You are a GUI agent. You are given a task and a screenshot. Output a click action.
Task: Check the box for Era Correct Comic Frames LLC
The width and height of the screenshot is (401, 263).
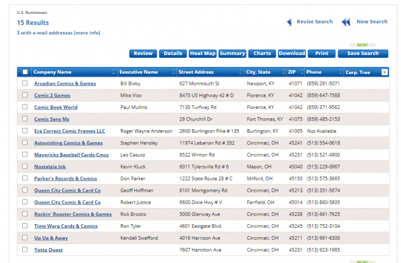coord(25,130)
